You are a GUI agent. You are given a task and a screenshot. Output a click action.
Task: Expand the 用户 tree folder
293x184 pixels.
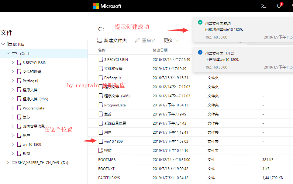point(12,135)
